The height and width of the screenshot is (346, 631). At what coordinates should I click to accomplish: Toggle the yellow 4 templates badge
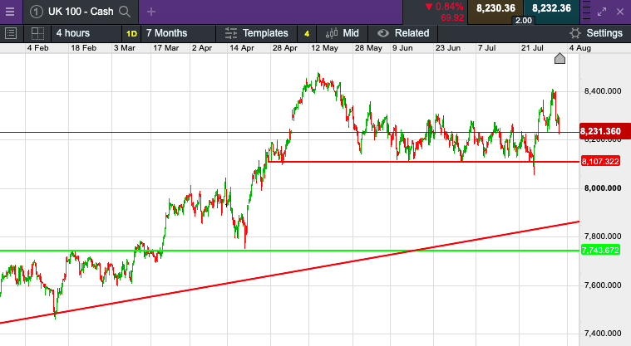(307, 33)
